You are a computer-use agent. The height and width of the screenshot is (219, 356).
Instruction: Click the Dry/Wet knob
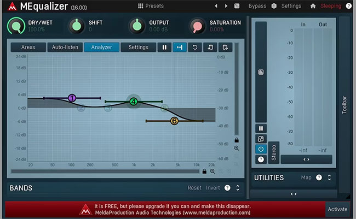(16, 26)
